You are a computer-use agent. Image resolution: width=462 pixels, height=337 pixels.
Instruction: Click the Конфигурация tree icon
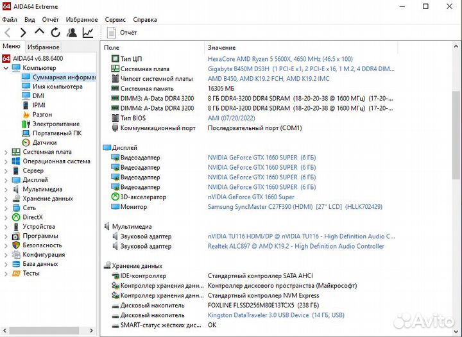(x=16, y=254)
